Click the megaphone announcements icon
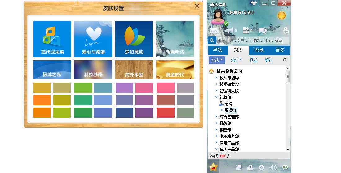This screenshot has width=341, height=173. coord(230,30)
